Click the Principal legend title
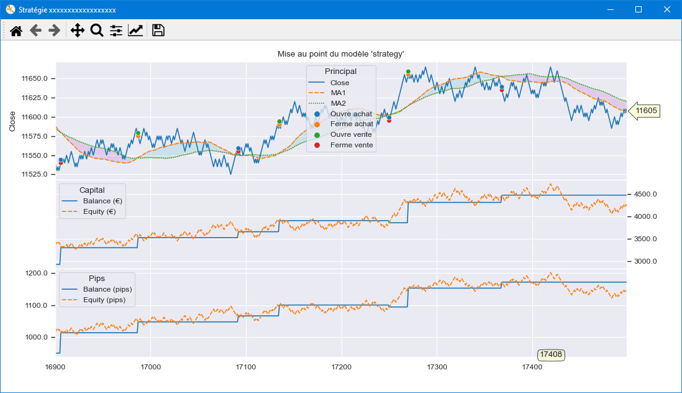 pyautogui.click(x=340, y=72)
